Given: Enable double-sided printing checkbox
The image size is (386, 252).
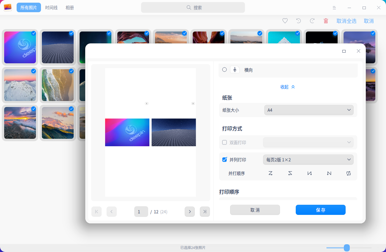Looking at the screenshot, I should click(x=224, y=142).
